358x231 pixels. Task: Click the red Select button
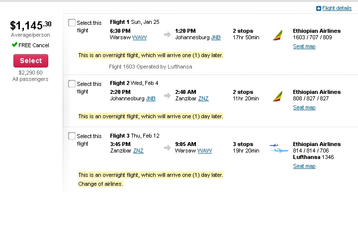[x=31, y=61]
